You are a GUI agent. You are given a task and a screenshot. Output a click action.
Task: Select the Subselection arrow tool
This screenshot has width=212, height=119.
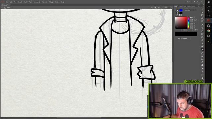pos(202,12)
